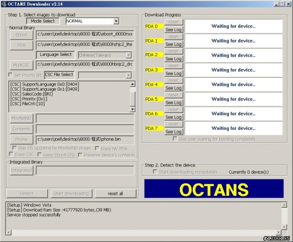
Task: Click the OCTANS logo banner
Action: [x=214, y=188]
